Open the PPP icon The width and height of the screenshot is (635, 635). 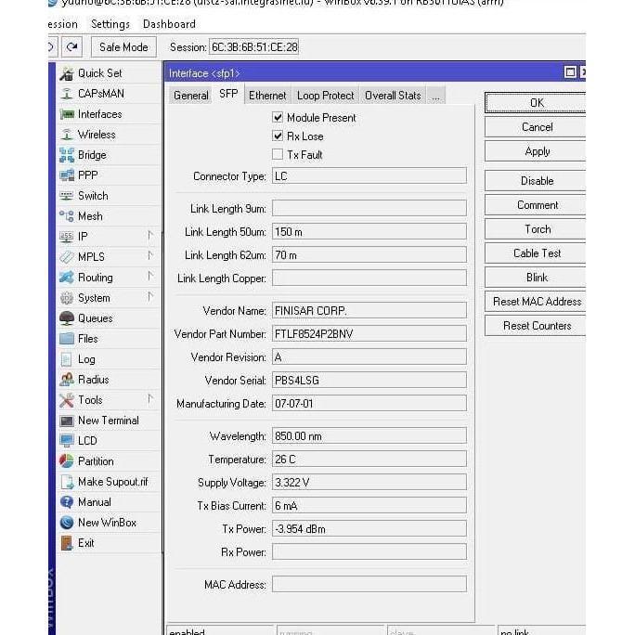coord(67,175)
